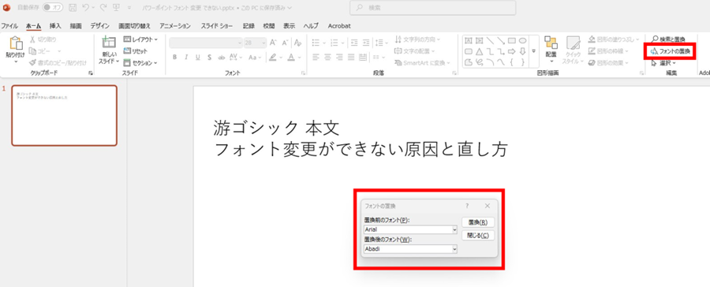Switch to the Design (デザイン) tab
The width and height of the screenshot is (710, 287).
(x=99, y=26)
